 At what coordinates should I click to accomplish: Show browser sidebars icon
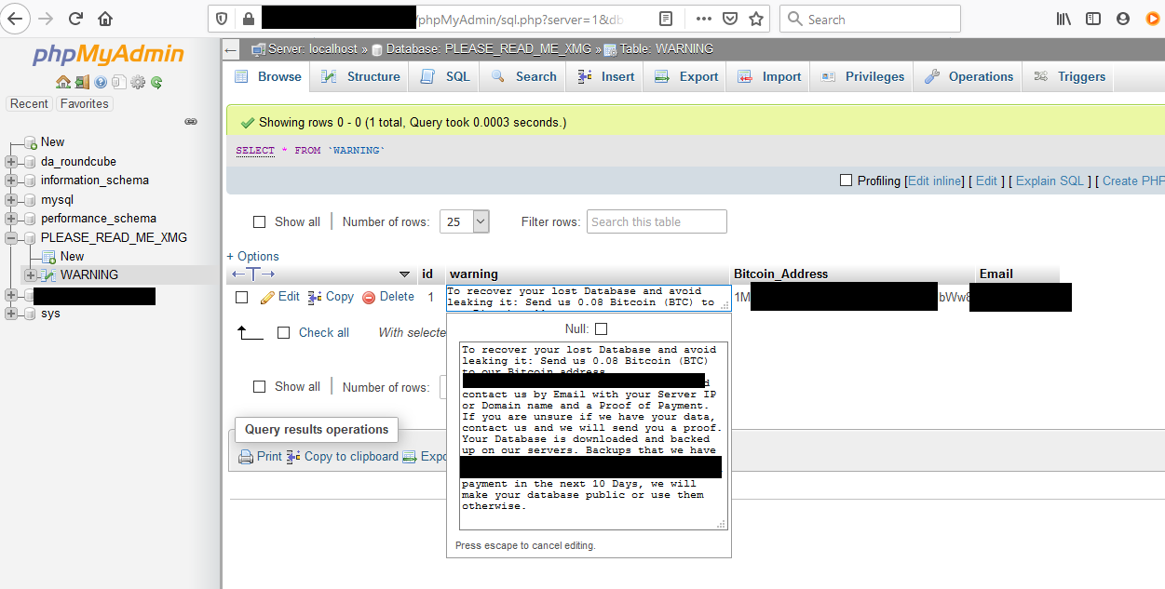point(1093,19)
